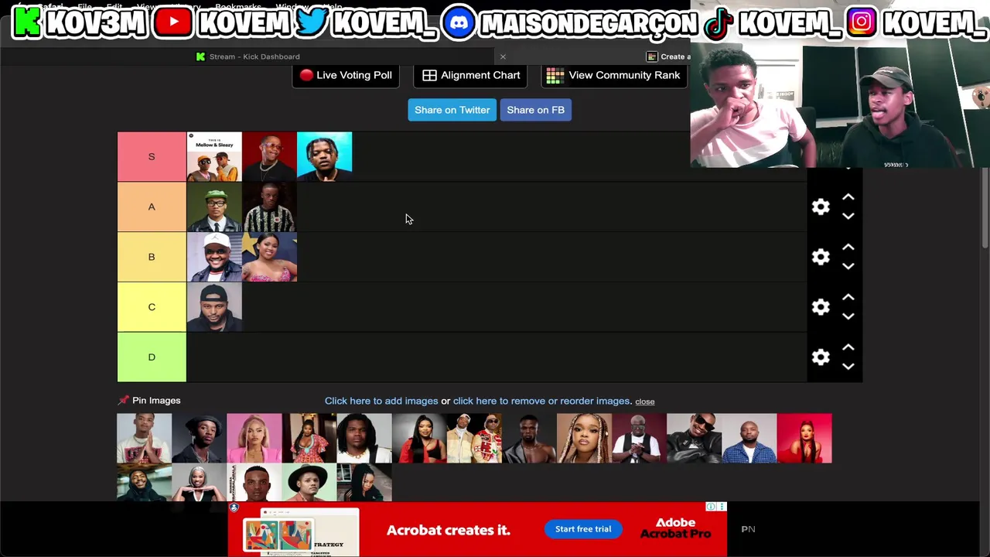Move tier D row down with chevron
Viewport: 990px width, 557px height.
[848, 367]
